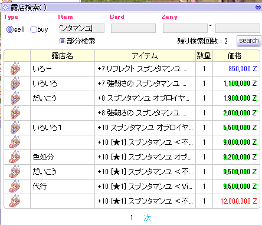262x226 pixels.
Task: Select the buy radio button
Action: (x=34, y=29)
